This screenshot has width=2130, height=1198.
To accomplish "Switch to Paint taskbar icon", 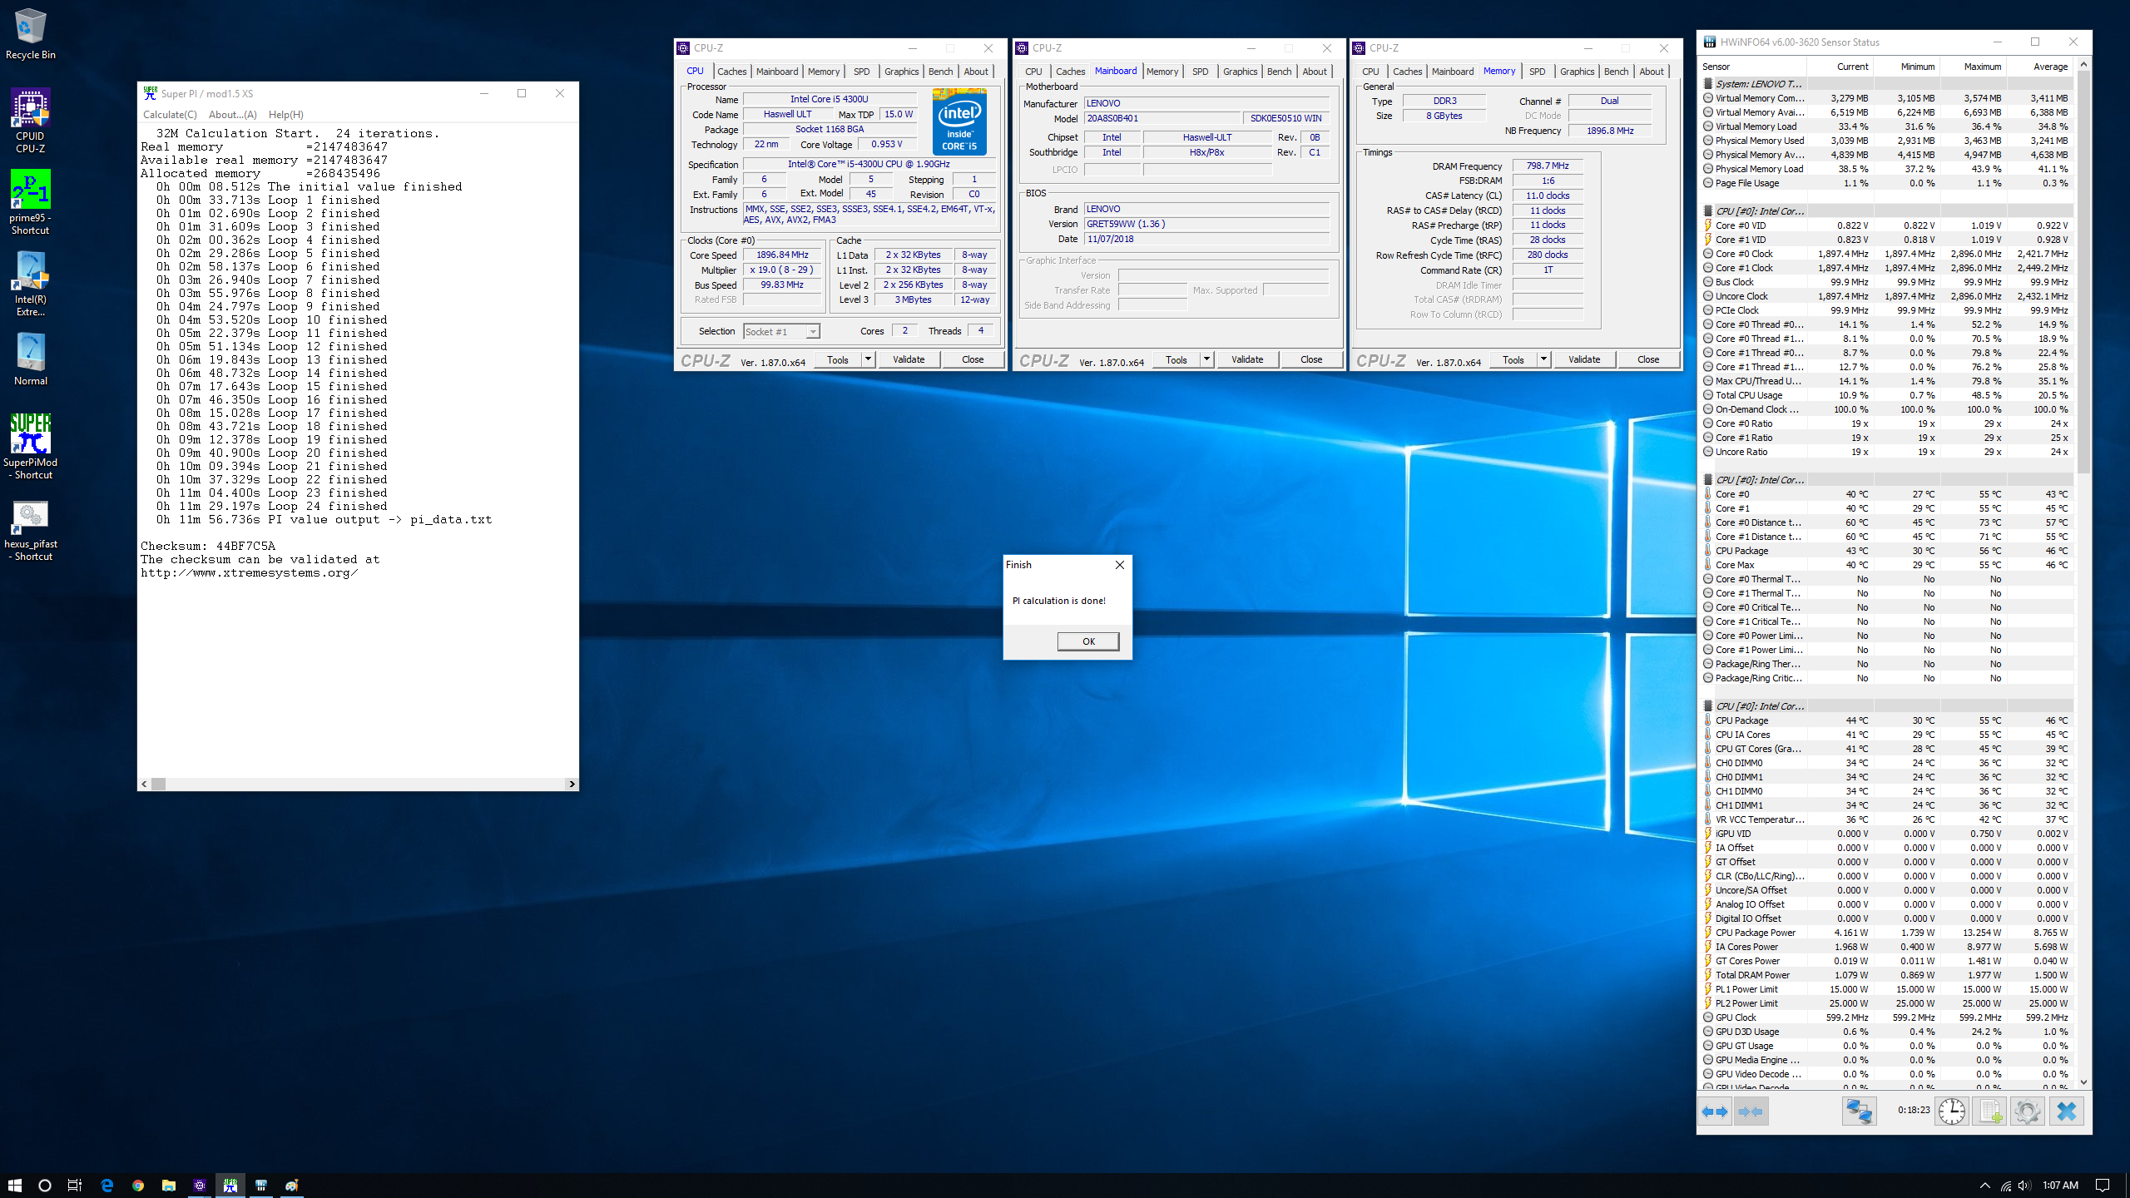I will (292, 1185).
